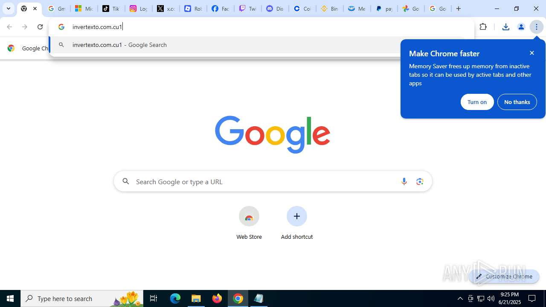Launch Microsoft Edge from the taskbar

[x=175, y=298]
